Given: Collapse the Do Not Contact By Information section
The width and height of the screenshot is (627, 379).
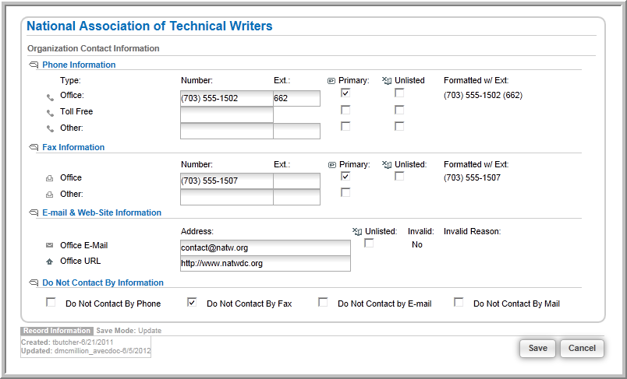Looking at the screenshot, I should pos(103,282).
